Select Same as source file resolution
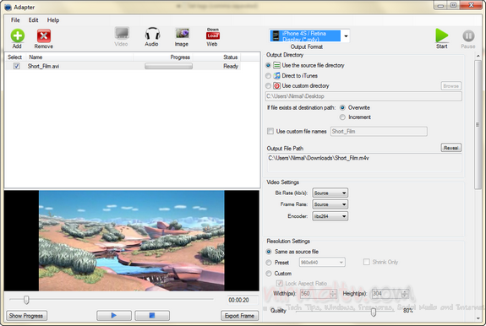The height and width of the screenshot is (326, 486). pyautogui.click(x=269, y=252)
